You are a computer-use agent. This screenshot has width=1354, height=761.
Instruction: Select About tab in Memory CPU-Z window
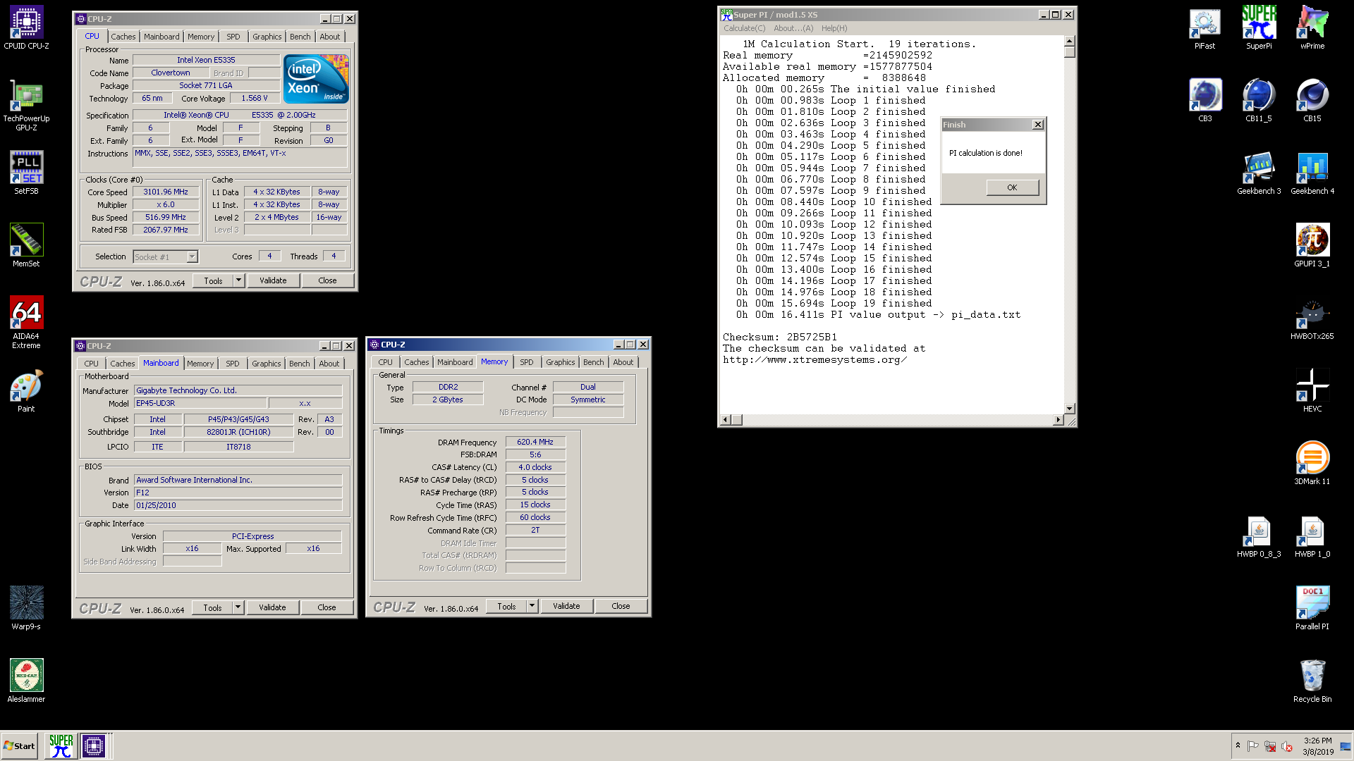pyautogui.click(x=623, y=362)
